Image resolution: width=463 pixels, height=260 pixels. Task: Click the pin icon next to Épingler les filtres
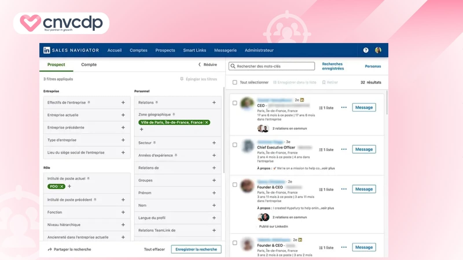[182, 79]
